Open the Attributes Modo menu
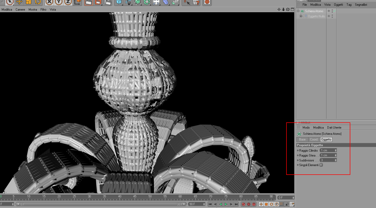376x208 pixels. [x=306, y=128]
